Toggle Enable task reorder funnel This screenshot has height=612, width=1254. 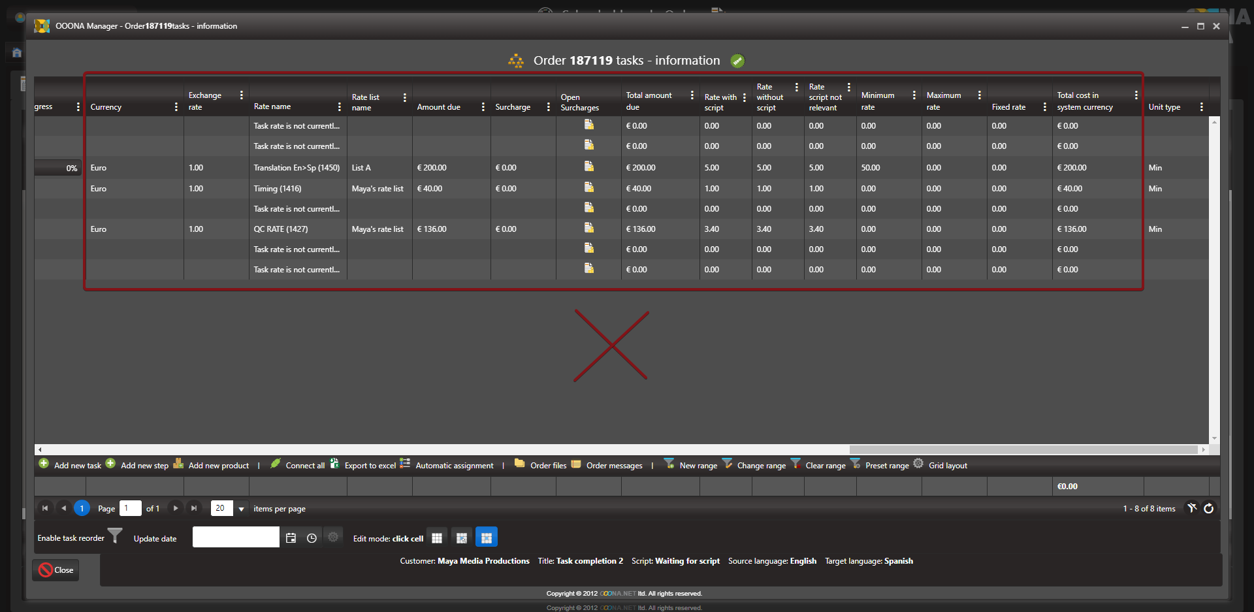click(x=115, y=536)
